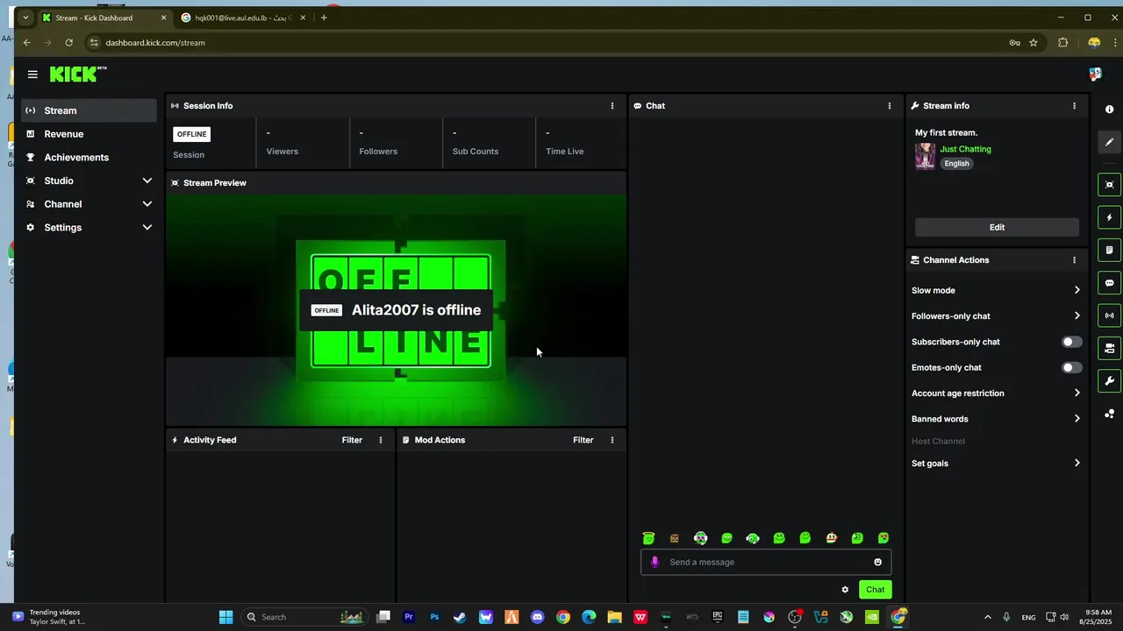
Task: Bookmark this page with star icon
Action: (1034, 42)
